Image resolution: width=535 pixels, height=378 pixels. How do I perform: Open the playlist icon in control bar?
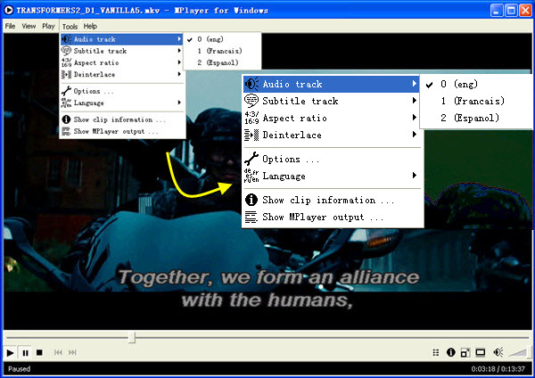pyautogui.click(x=436, y=352)
